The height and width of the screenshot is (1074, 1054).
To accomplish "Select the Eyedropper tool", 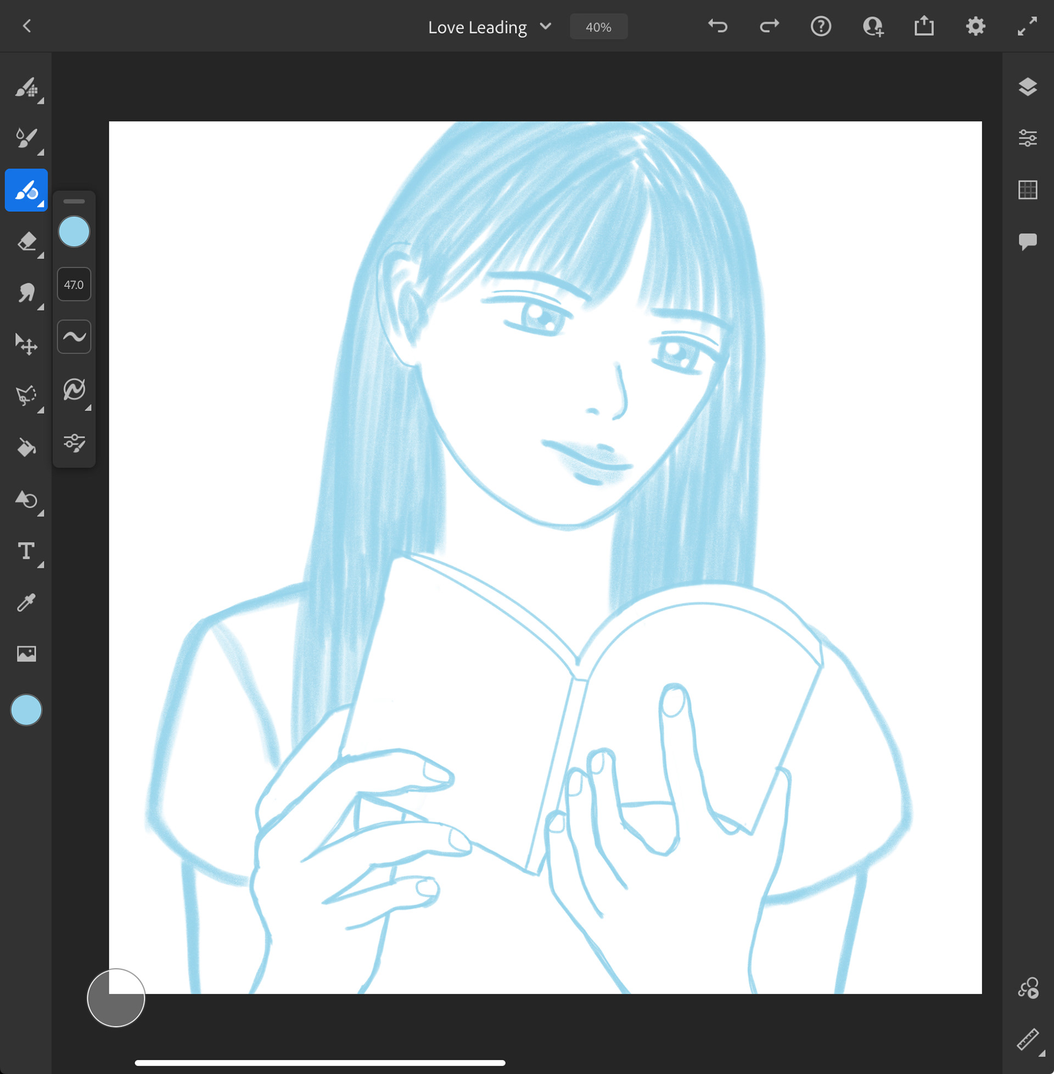I will (x=26, y=602).
